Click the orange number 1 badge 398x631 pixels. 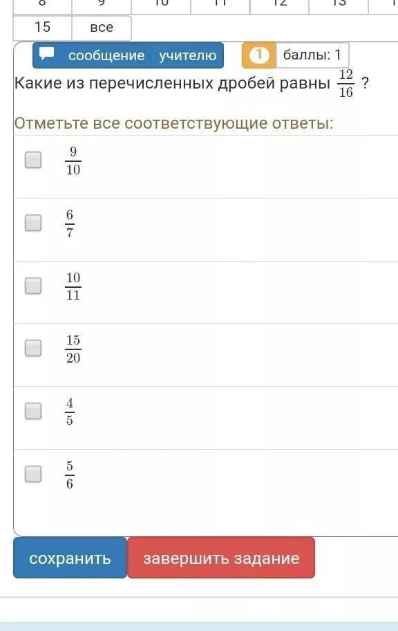258,55
